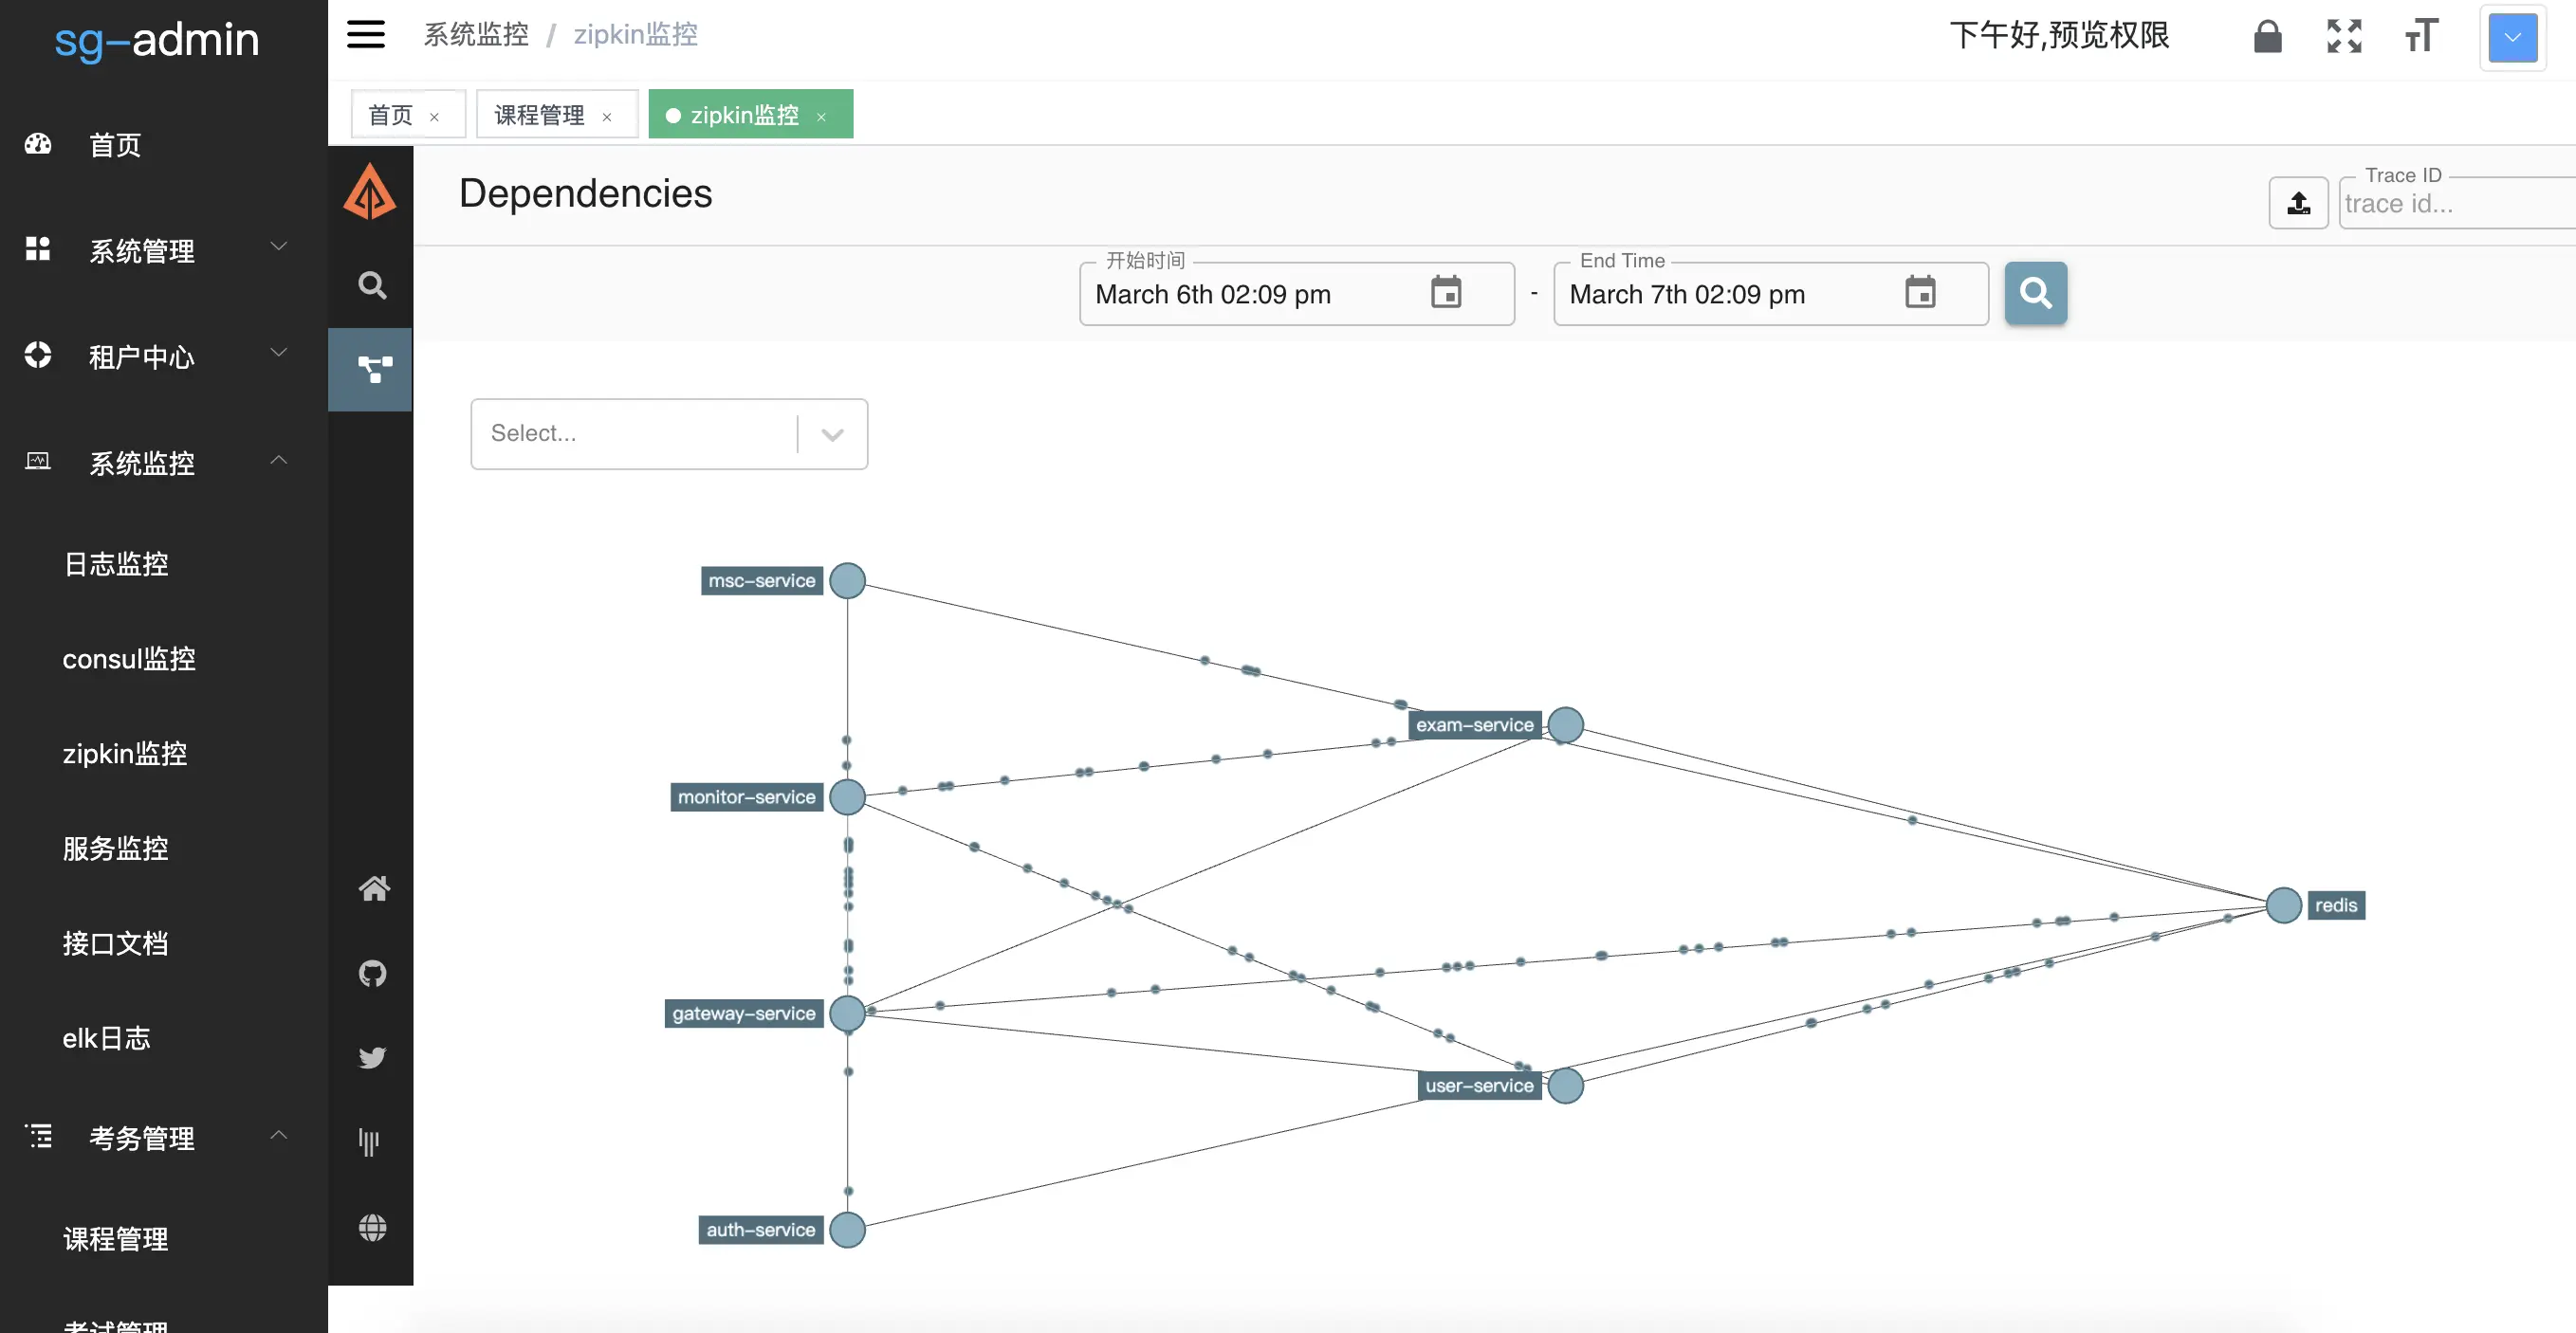This screenshot has width=2576, height=1333.
Task: Open the GitHub icon link
Action: (372, 973)
